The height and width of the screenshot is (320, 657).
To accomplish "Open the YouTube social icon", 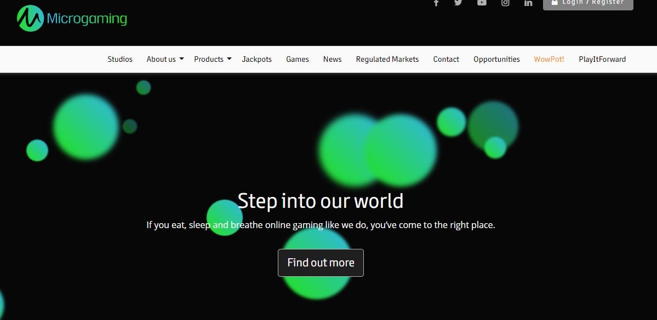I will point(482,3).
